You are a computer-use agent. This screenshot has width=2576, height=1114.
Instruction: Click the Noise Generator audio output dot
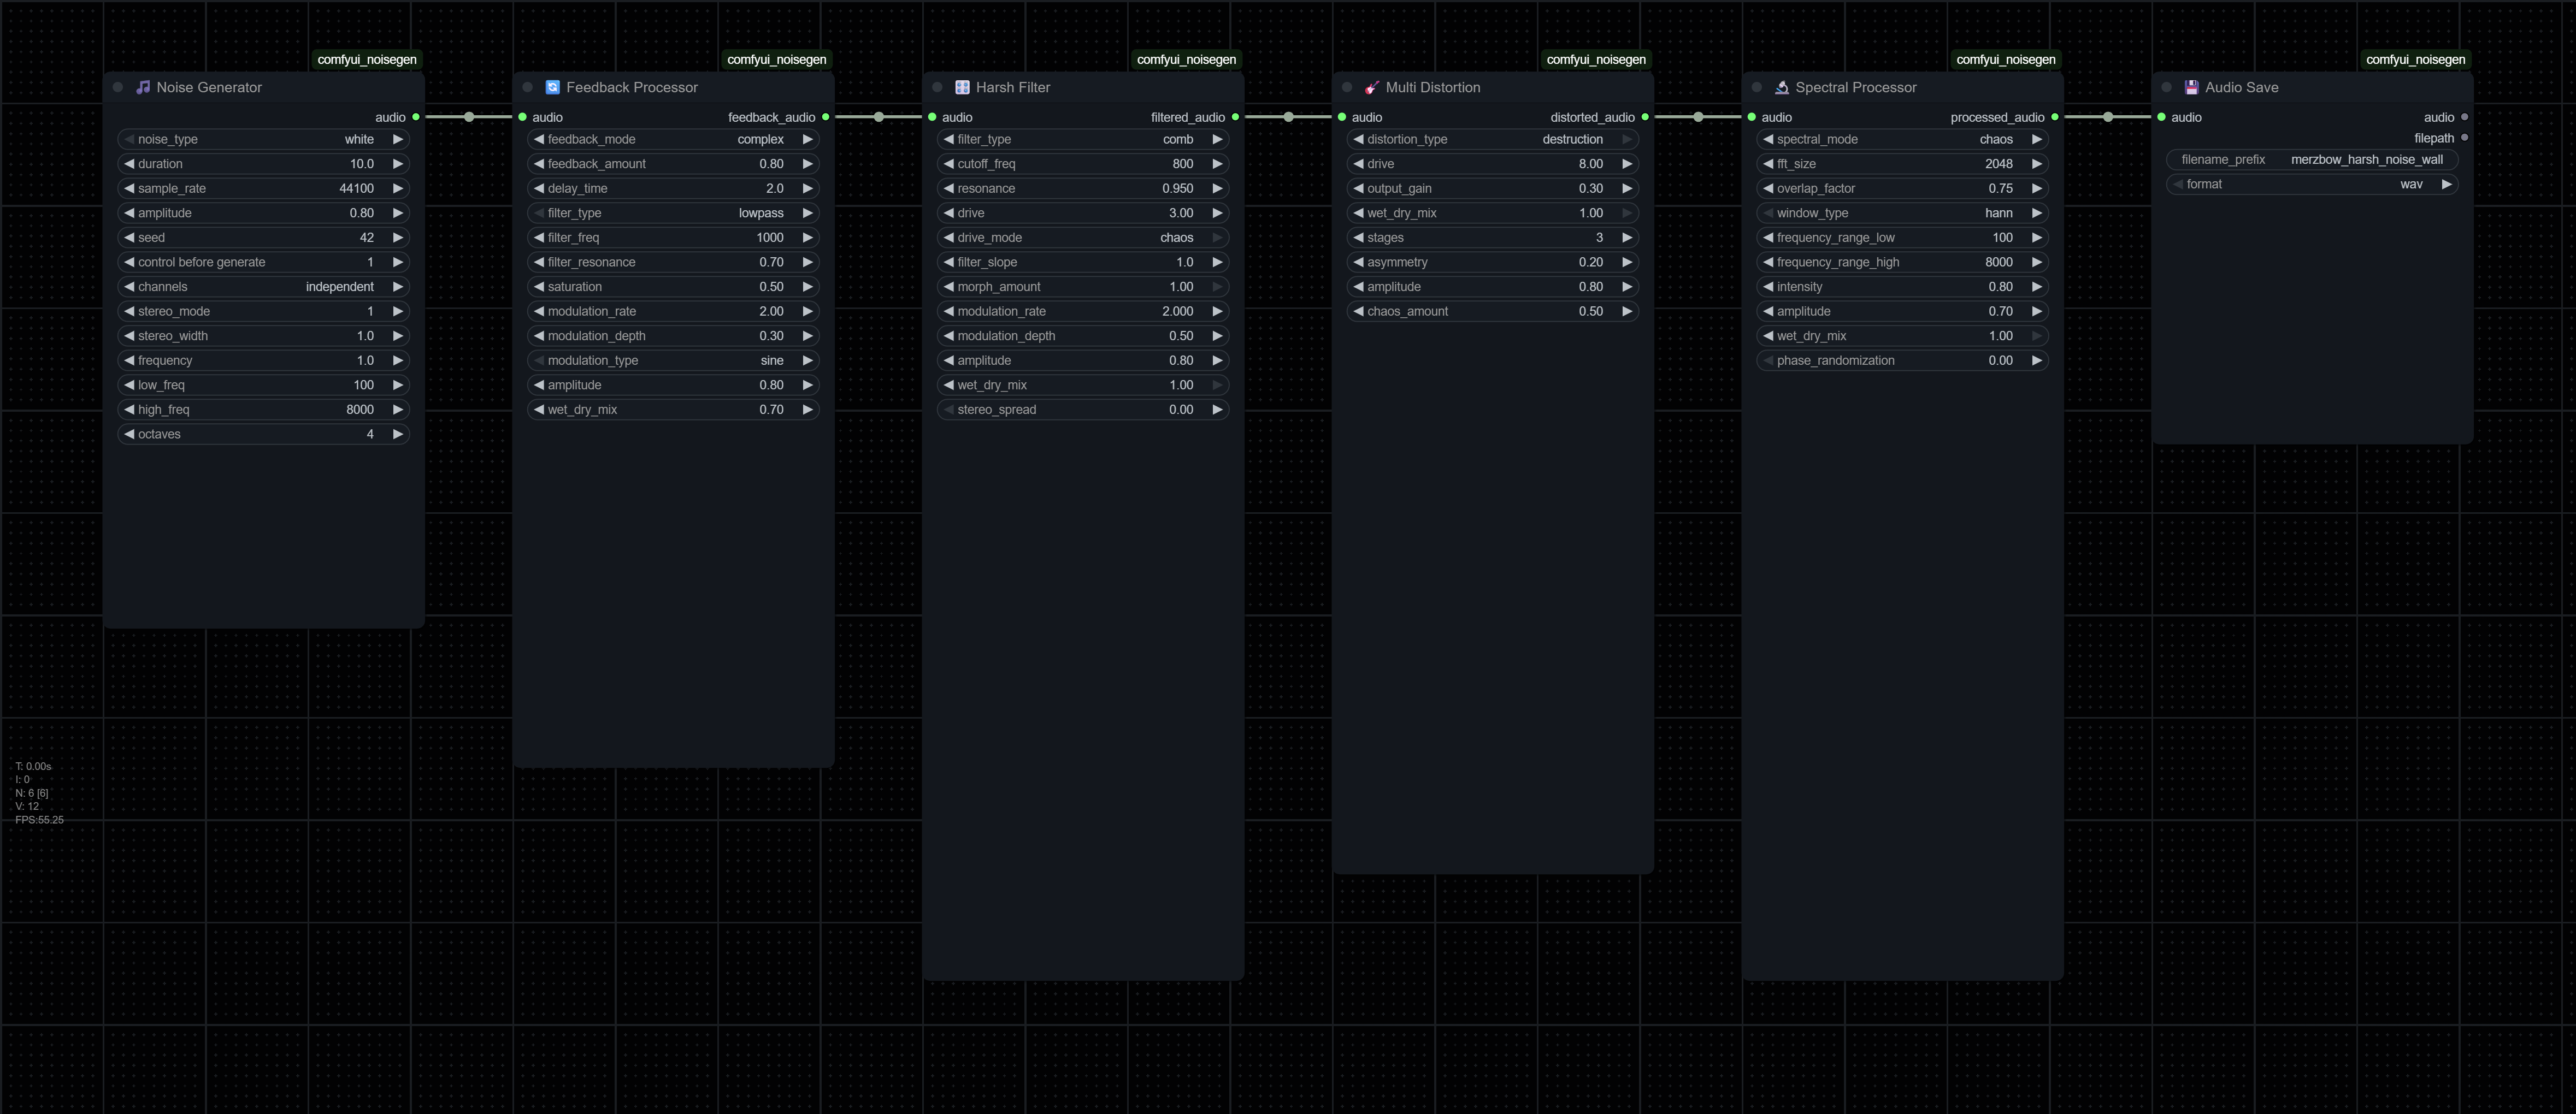click(x=416, y=117)
